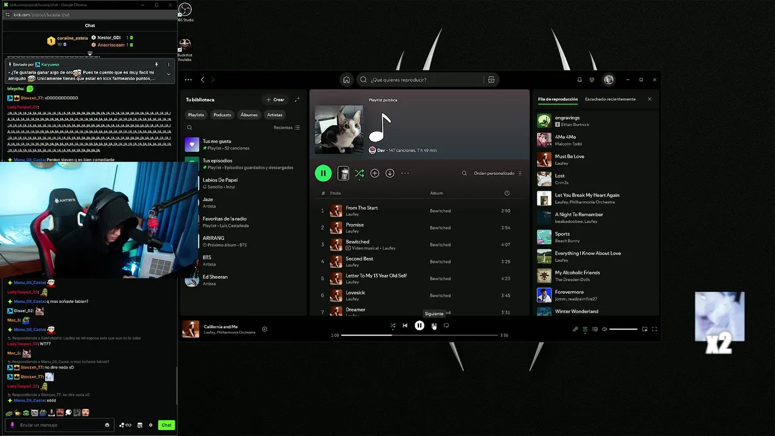Click the playlist cat cover image
The image size is (775, 436).
coord(339,130)
